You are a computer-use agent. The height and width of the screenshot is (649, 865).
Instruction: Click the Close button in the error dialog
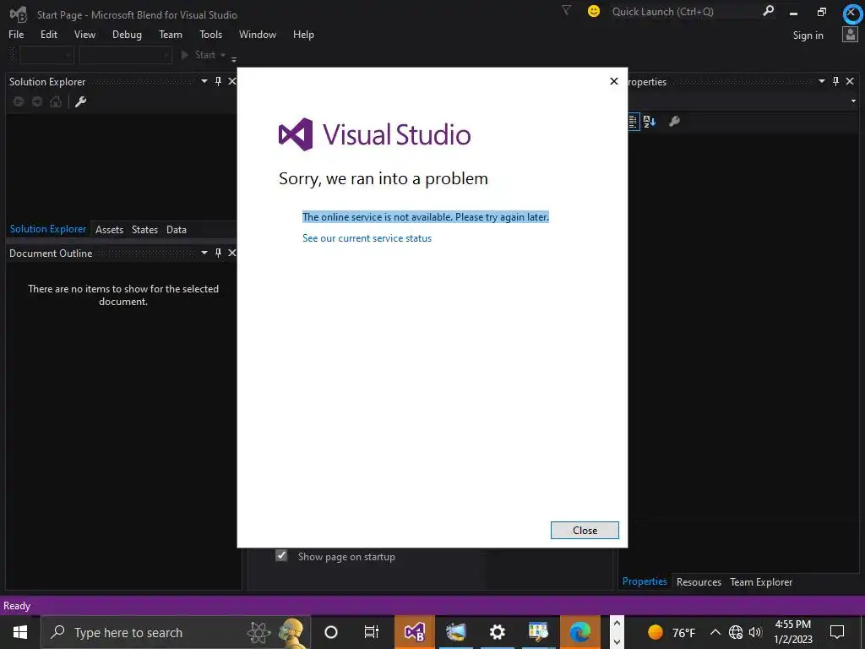(x=585, y=530)
